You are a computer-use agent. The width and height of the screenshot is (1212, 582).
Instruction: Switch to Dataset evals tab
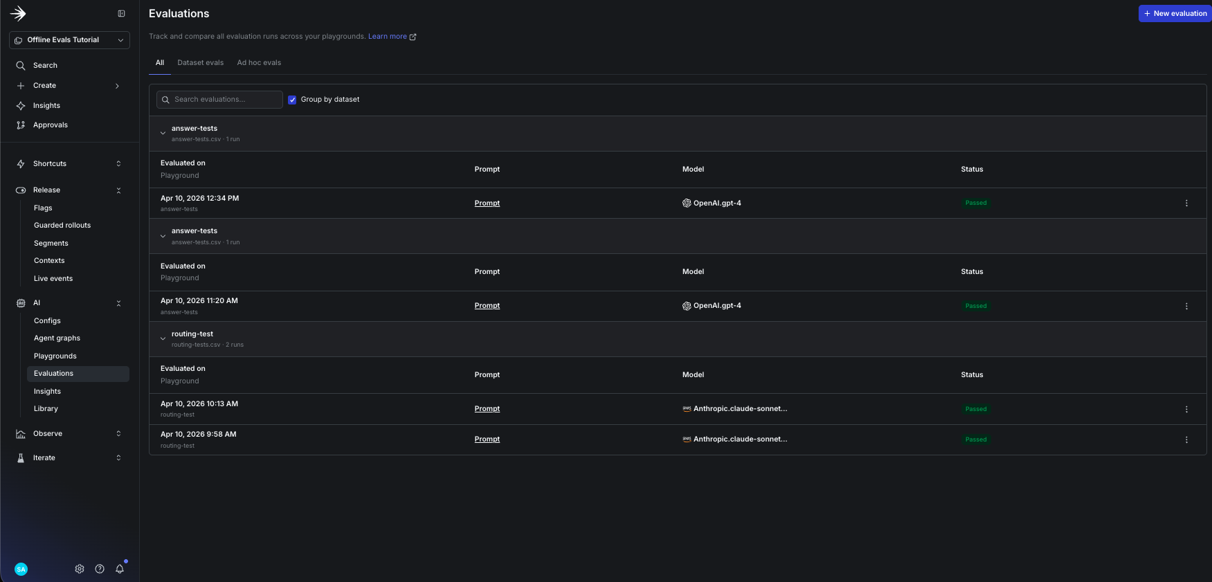pyautogui.click(x=201, y=63)
